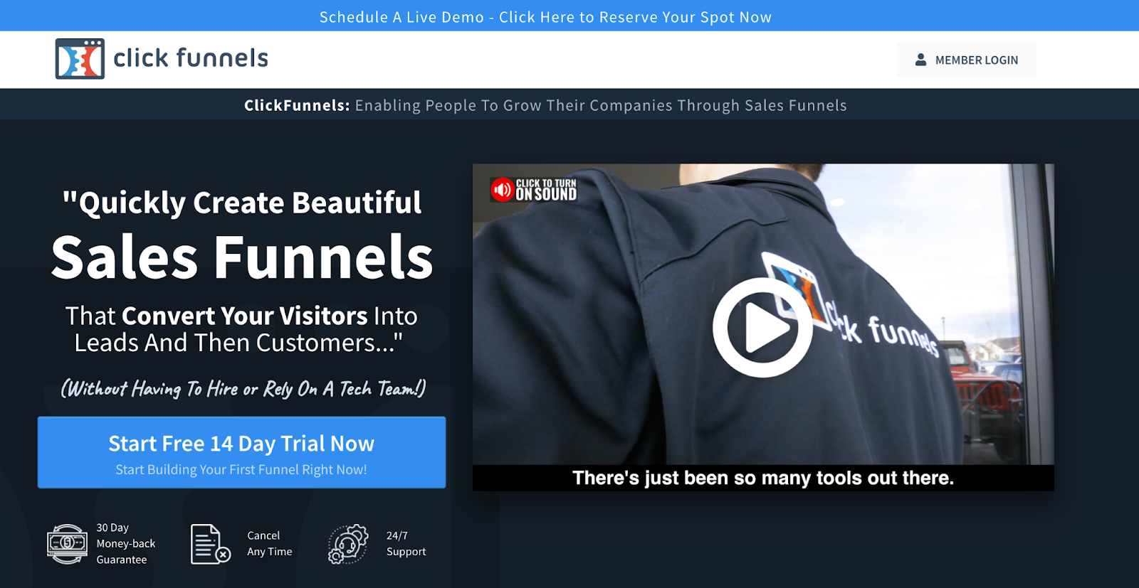
Task: Play the ClickFunnels video
Action: click(762, 328)
